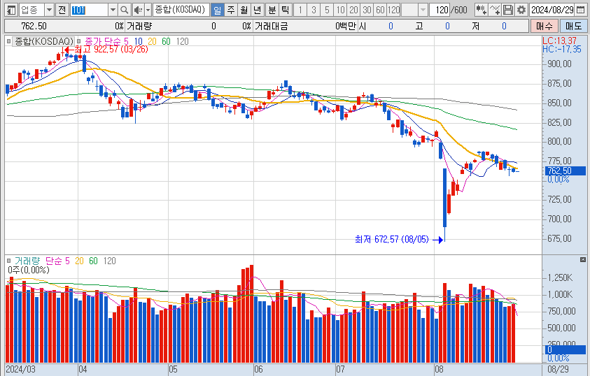590x376 pixels.
Task: Click the 762.50 price in info bar
Action: pyautogui.click(x=34, y=26)
